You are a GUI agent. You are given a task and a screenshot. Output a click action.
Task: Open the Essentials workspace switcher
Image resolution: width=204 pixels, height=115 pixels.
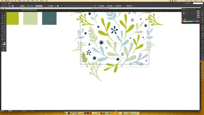[x=188, y=3]
